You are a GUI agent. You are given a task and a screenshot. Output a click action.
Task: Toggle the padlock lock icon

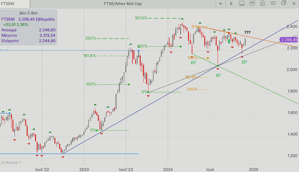(x=263, y=3)
